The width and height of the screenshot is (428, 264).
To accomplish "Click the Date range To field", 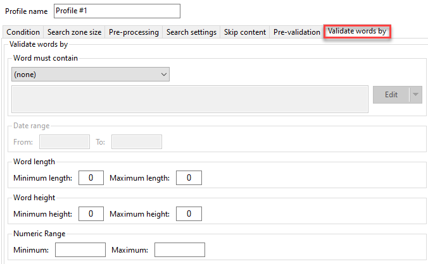I will point(137,142).
